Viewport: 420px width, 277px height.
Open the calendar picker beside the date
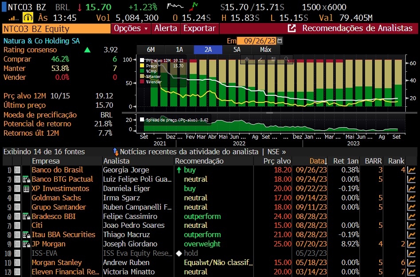click(x=280, y=41)
